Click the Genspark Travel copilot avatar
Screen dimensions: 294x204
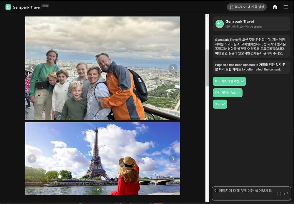point(220,24)
